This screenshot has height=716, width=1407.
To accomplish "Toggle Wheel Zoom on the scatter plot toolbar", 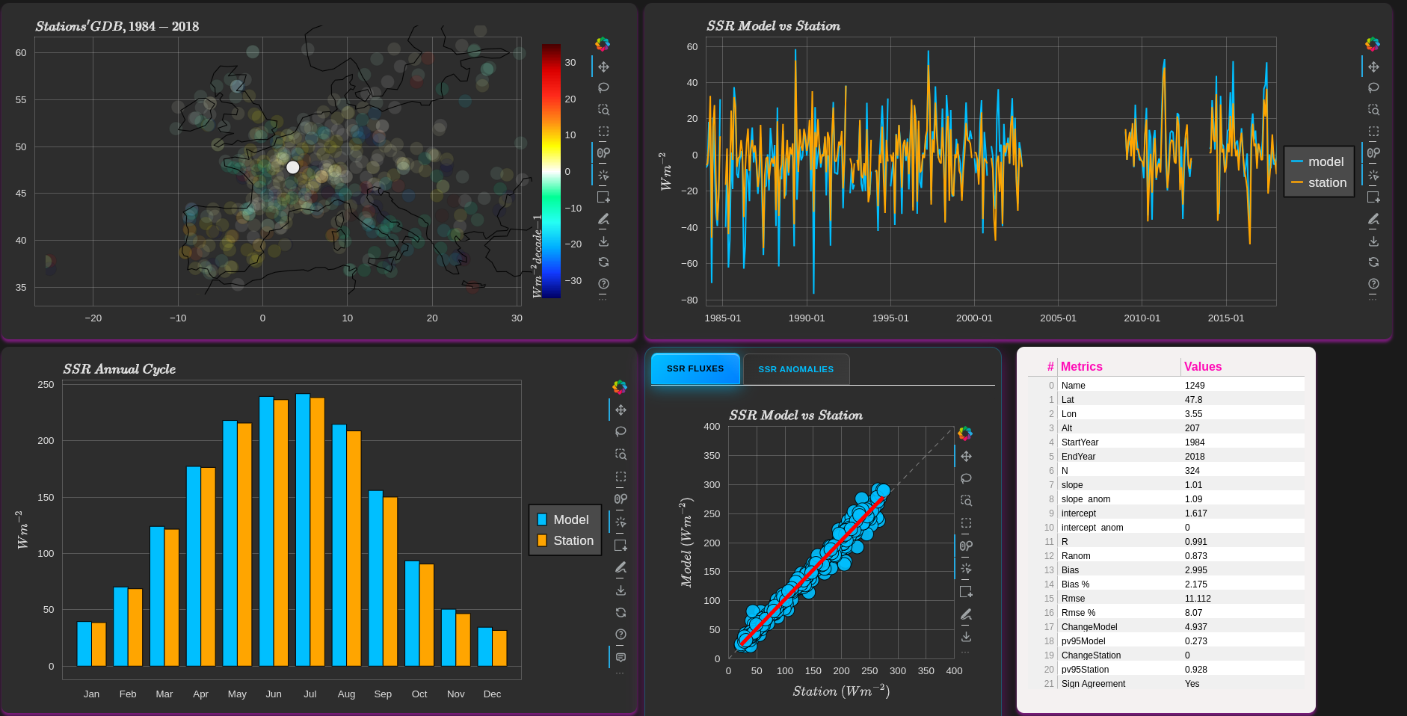I will tap(966, 546).
